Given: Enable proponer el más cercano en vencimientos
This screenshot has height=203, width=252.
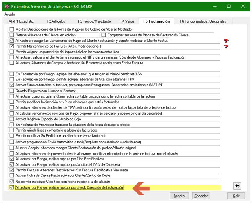Looking at the screenshot, I should point(12,113).
